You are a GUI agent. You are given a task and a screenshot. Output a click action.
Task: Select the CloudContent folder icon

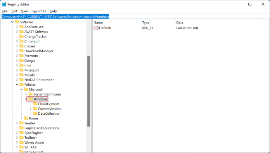pos(35,104)
